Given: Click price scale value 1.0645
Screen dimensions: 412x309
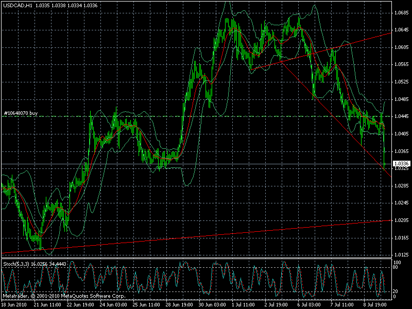Looking at the screenshot, I should [x=402, y=30].
